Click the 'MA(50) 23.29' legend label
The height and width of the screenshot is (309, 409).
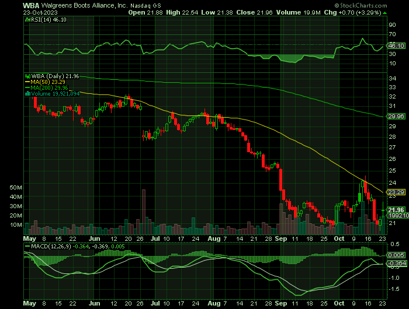pyautogui.click(x=48, y=82)
